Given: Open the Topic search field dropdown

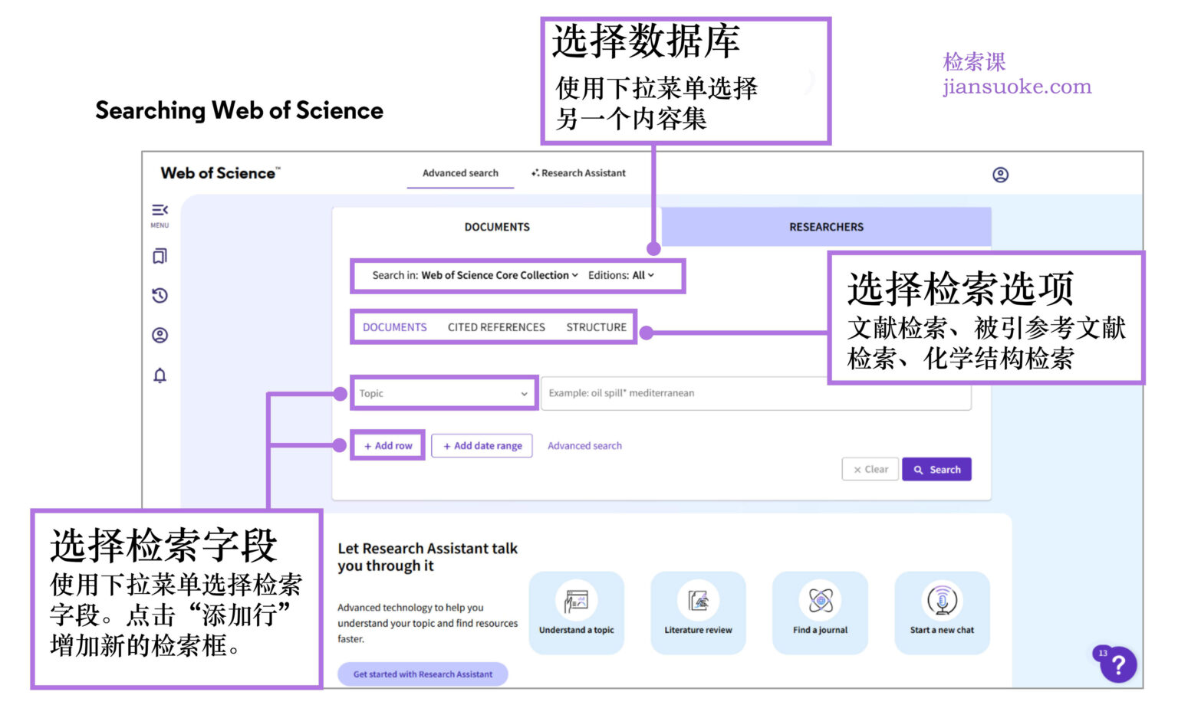Looking at the screenshot, I should click(x=443, y=393).
